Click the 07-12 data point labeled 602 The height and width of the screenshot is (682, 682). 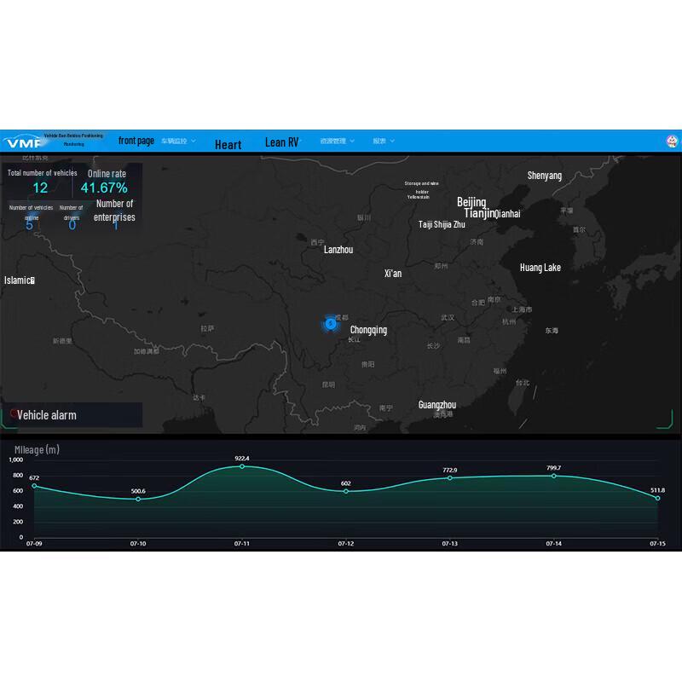coord(346,492)
